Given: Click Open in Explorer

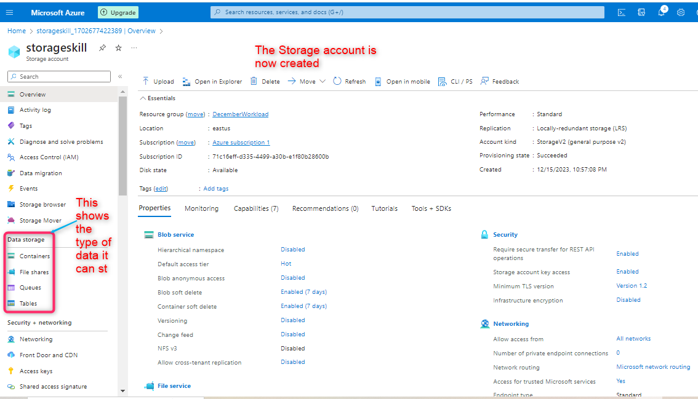Looking at the screenshot, I should 212,81.
